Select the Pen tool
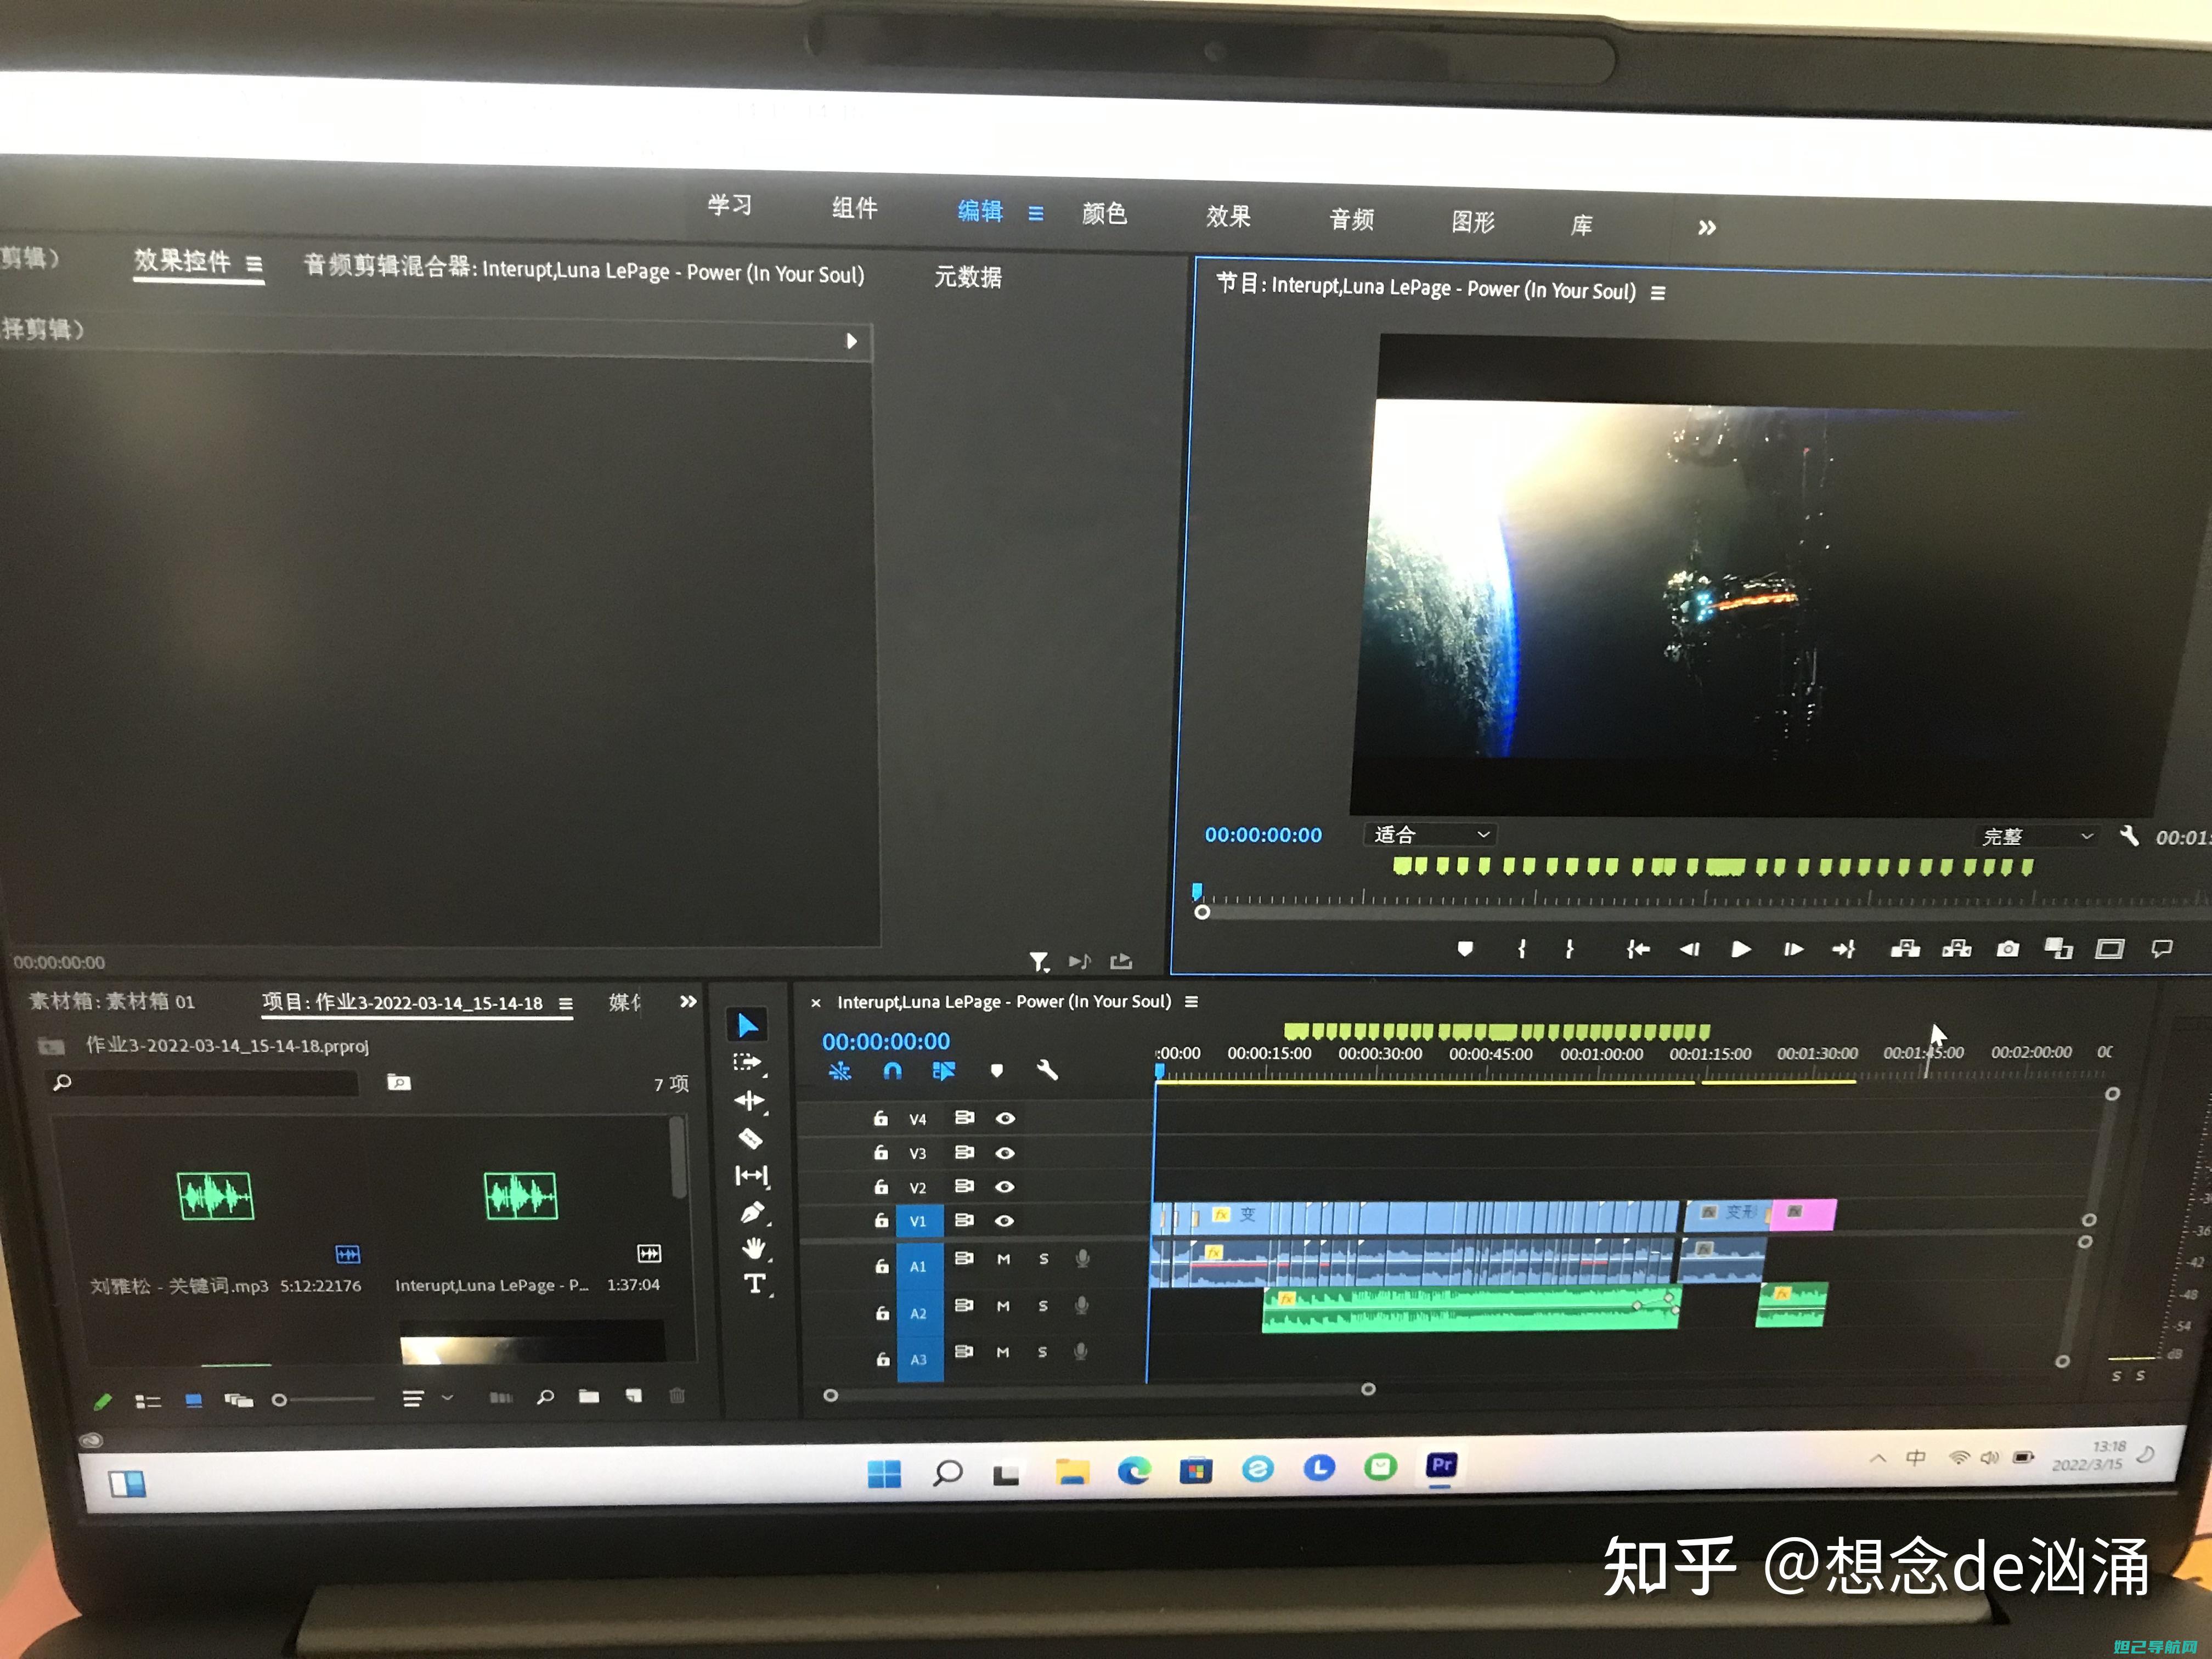Viewport: 2212px width, 1659px height. (x=752, y=1212)
